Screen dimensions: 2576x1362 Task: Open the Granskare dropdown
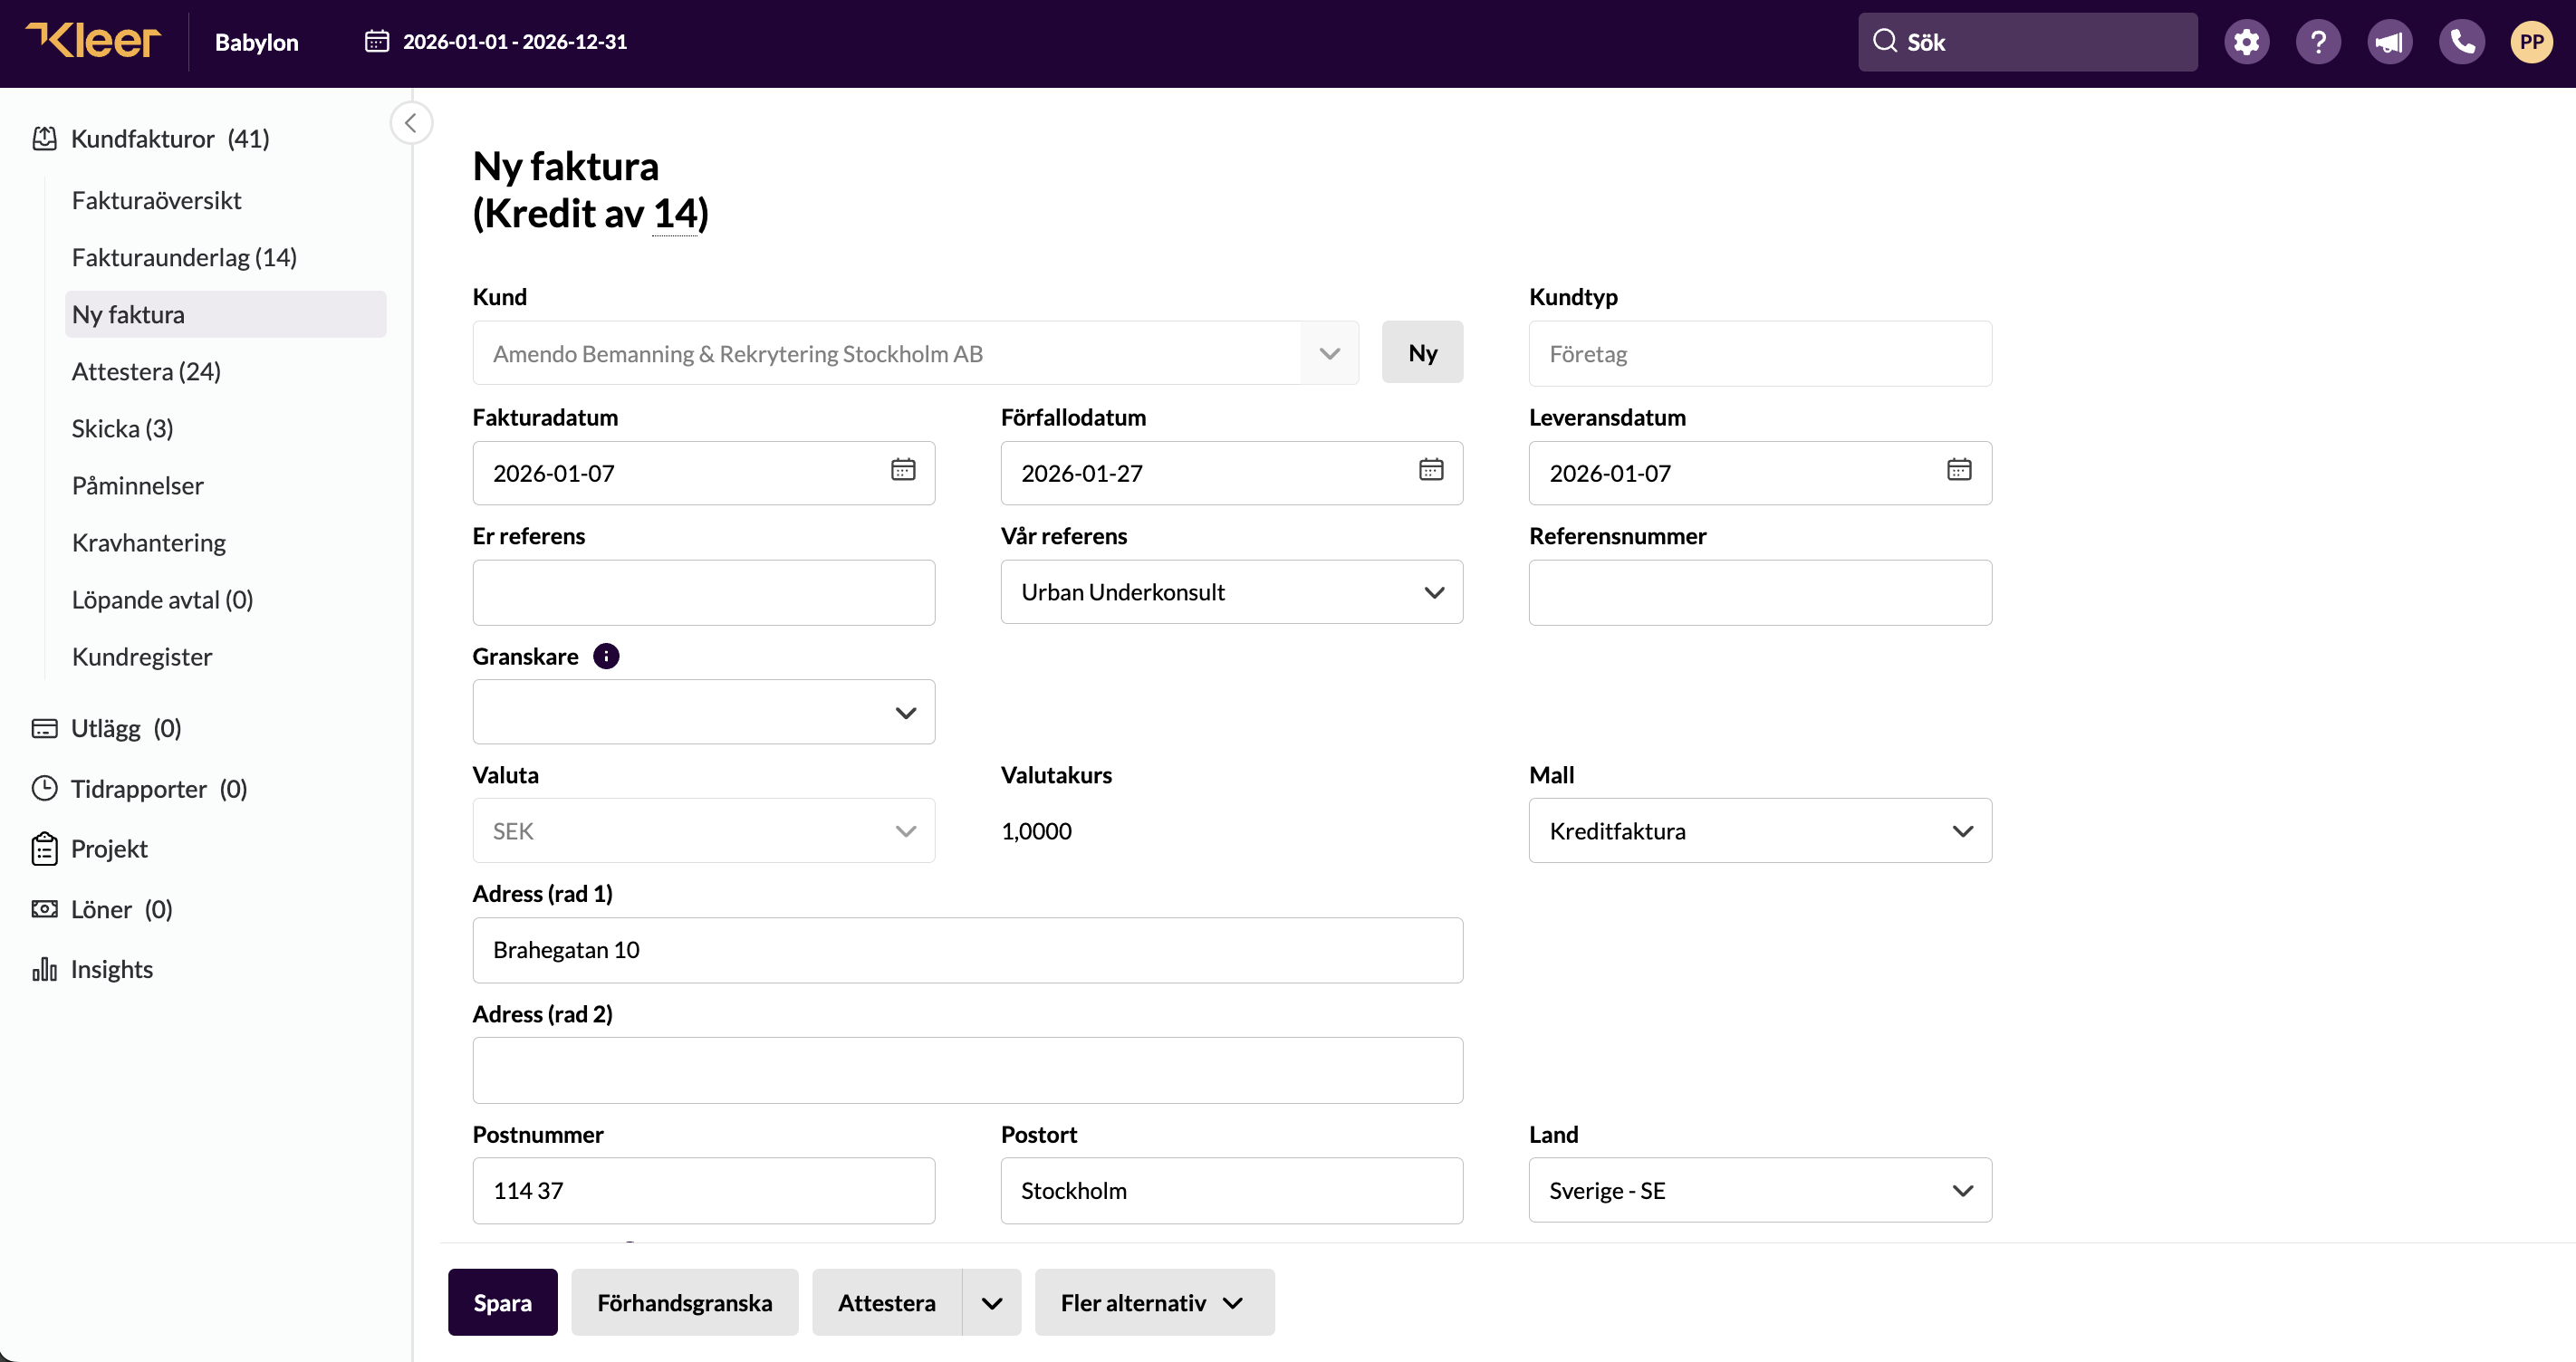click(x=703, y=712)
